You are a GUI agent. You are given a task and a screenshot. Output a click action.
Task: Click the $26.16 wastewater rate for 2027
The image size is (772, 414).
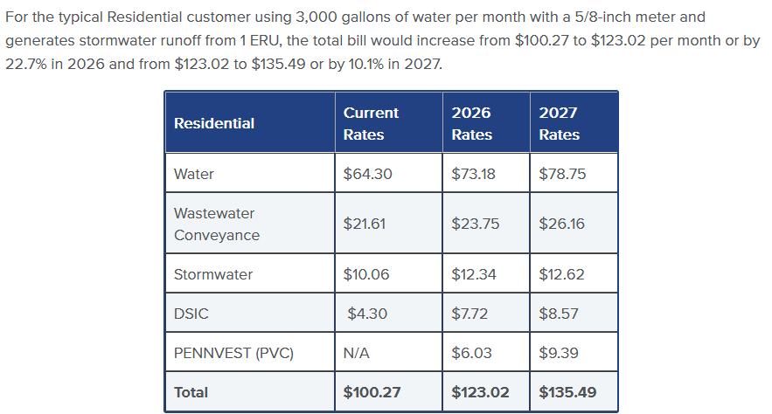(x=562, y=224)
